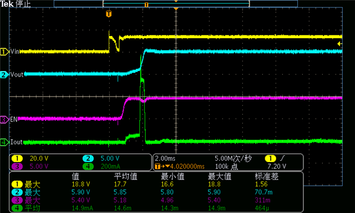
Task: Click channel 1 badge showing 20.0 V scale
Action: coord(17,159)
